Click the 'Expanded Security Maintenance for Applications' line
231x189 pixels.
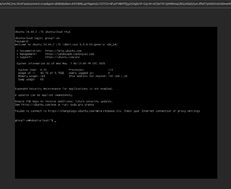point(64,89)
